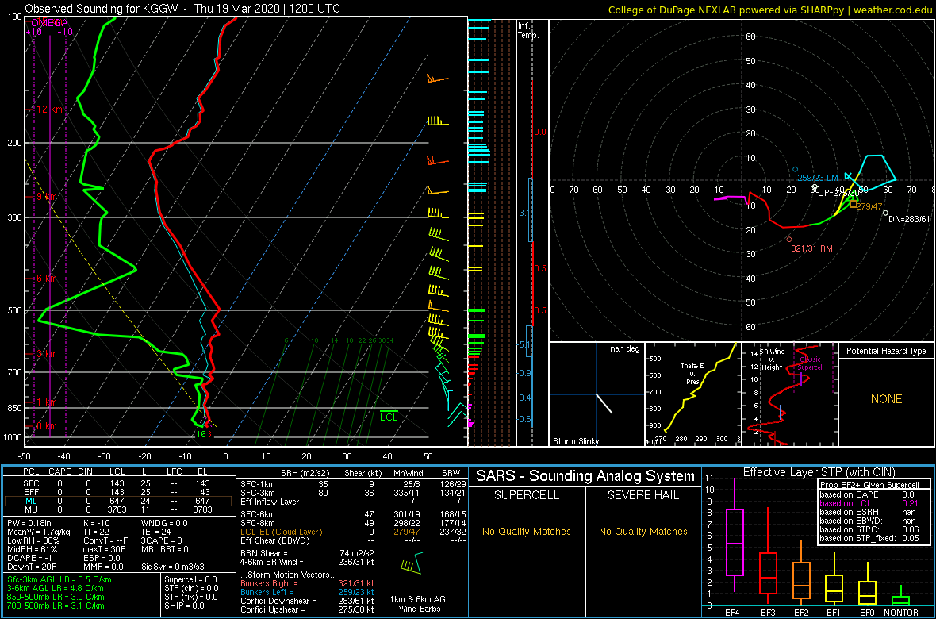The image size is (936, 619).
Task: Click the Potential Hazard Type heading
Action: click(886, 351)
